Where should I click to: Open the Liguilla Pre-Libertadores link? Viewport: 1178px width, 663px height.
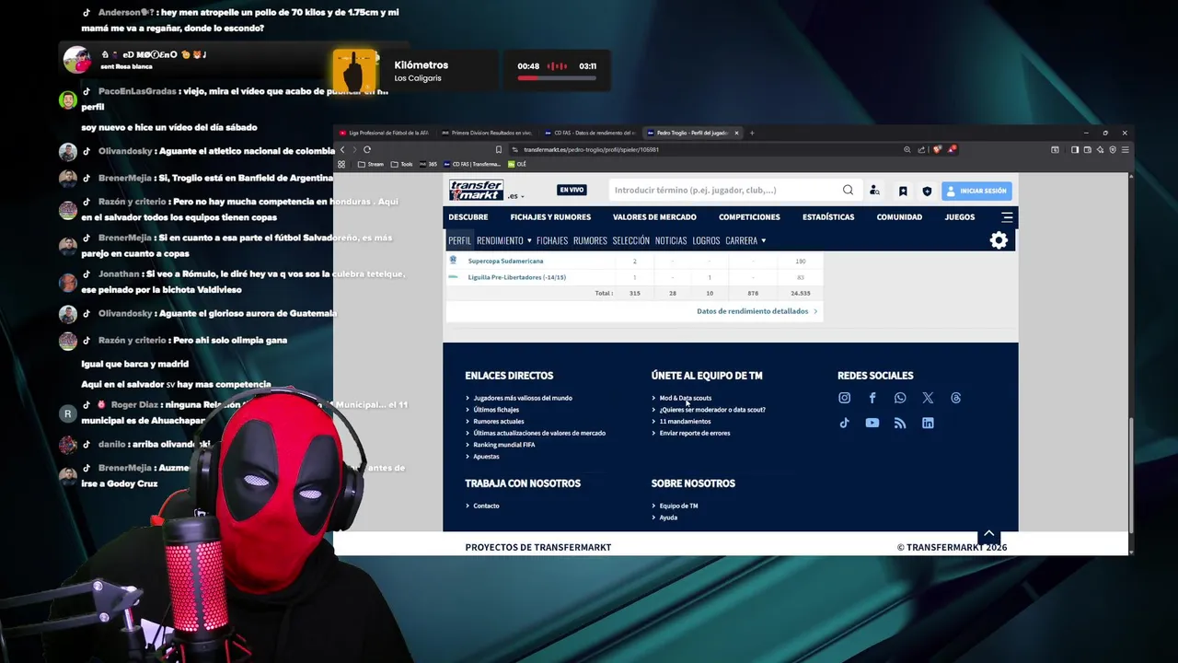point(516,277)
